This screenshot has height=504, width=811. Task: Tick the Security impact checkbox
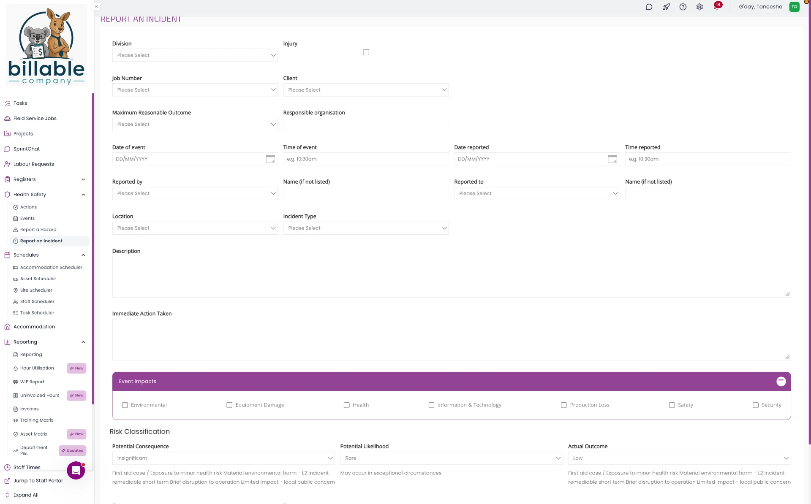pyautogui.click(x=756, y=405)
